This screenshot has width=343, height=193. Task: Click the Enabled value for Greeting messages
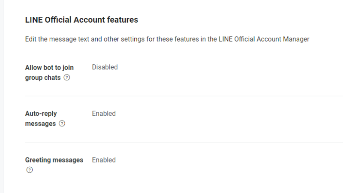pyautogui.click(x=104, y=160)
